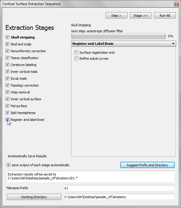
Task: Disable save output of each stage automatically
Action: point(8,165)
